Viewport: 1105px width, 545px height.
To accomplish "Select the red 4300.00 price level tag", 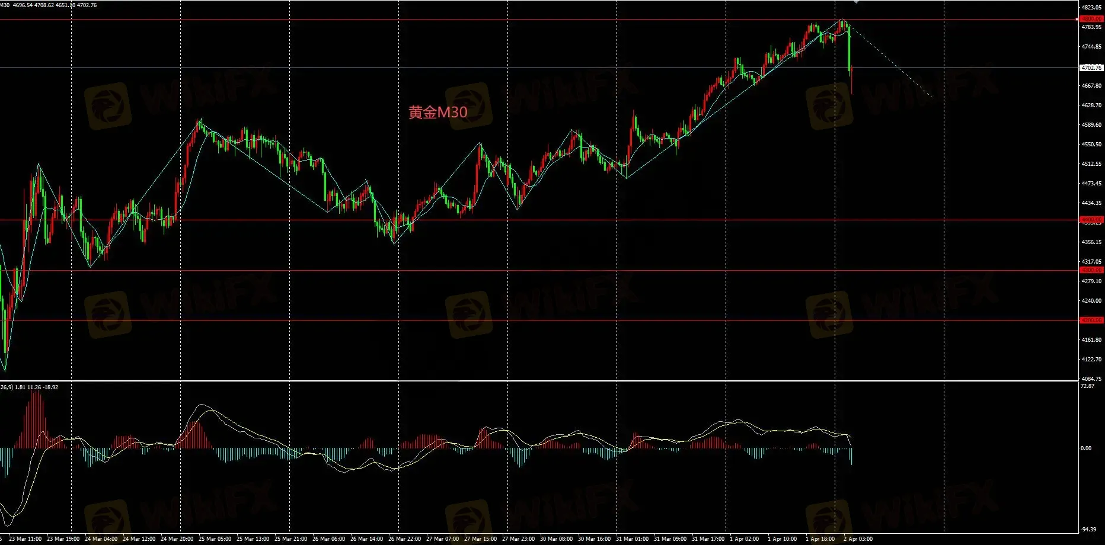I will click(x=1091, y=270).
